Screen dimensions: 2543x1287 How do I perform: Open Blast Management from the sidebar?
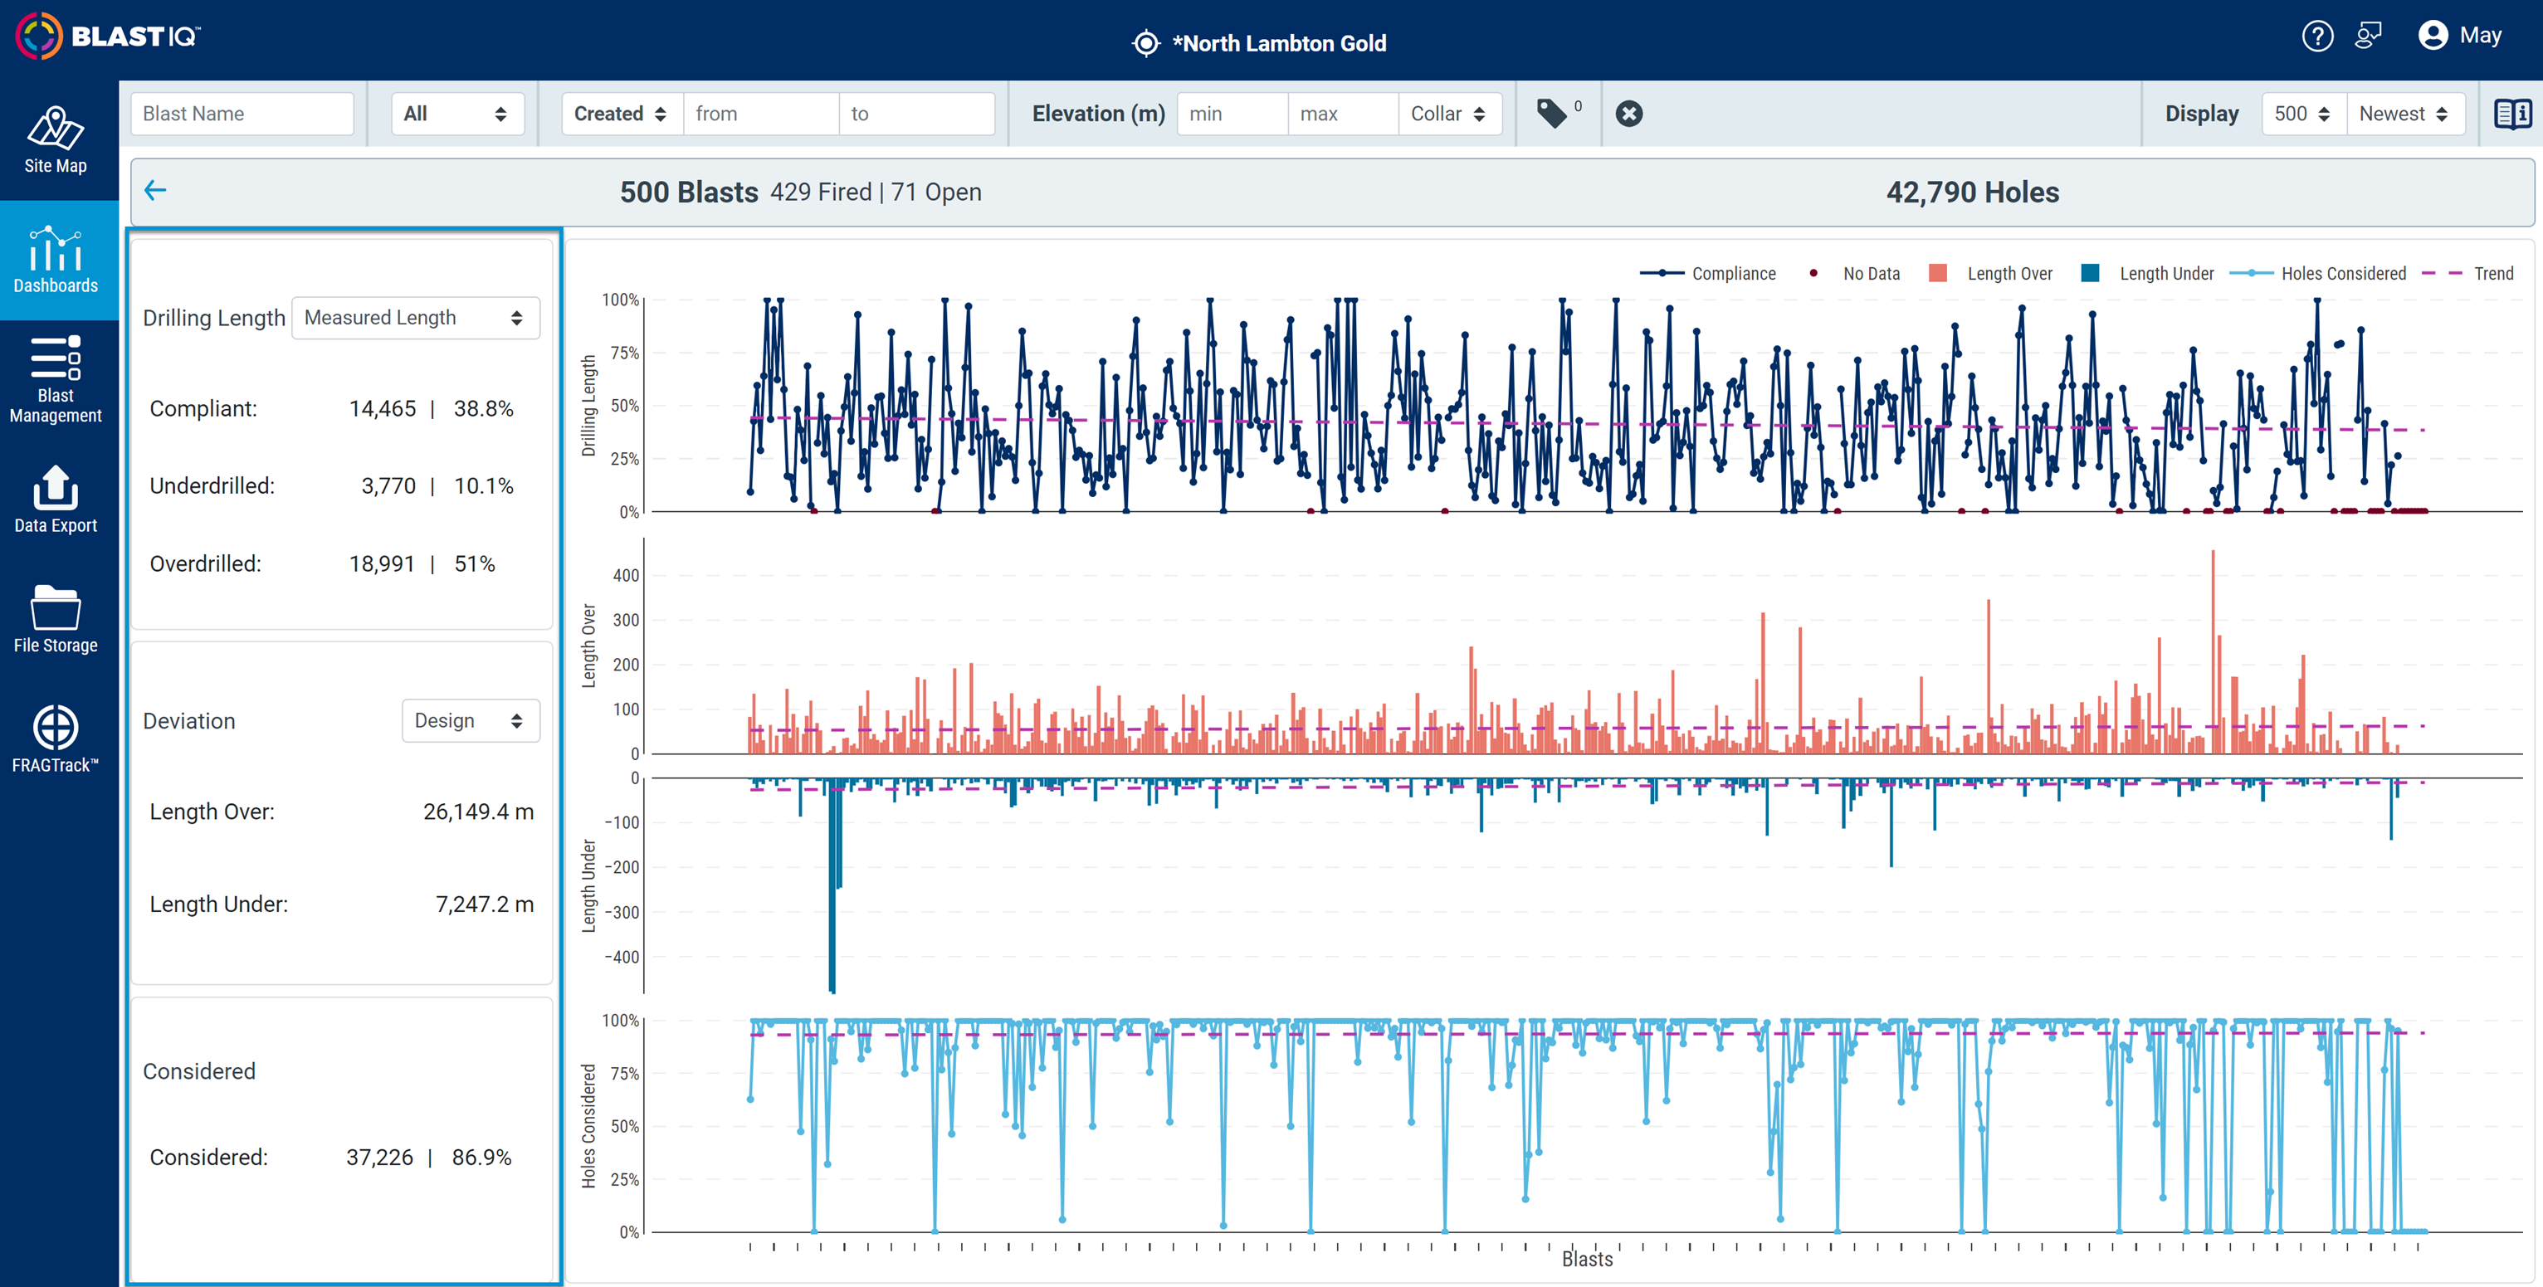tap(56, 380)
